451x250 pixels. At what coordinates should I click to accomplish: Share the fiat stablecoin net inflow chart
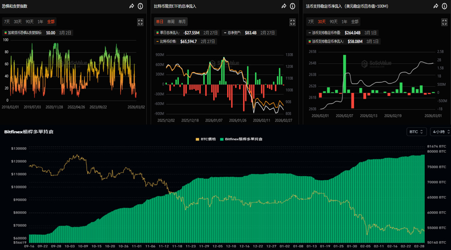[436, 6]
